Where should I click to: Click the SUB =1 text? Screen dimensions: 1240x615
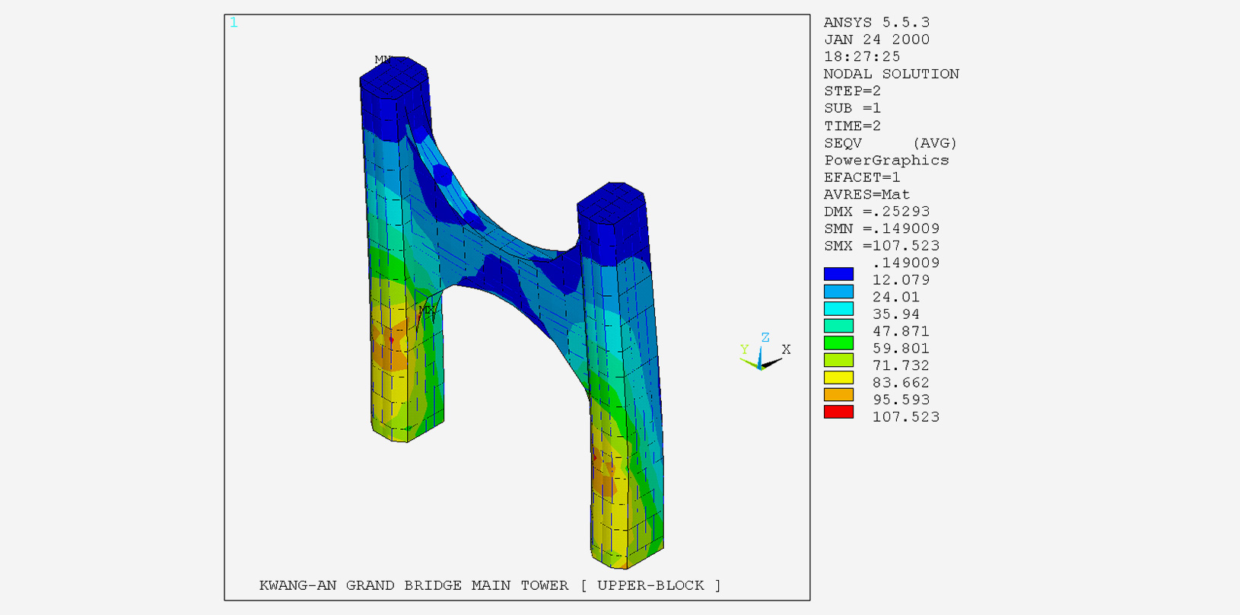point(852,108)
